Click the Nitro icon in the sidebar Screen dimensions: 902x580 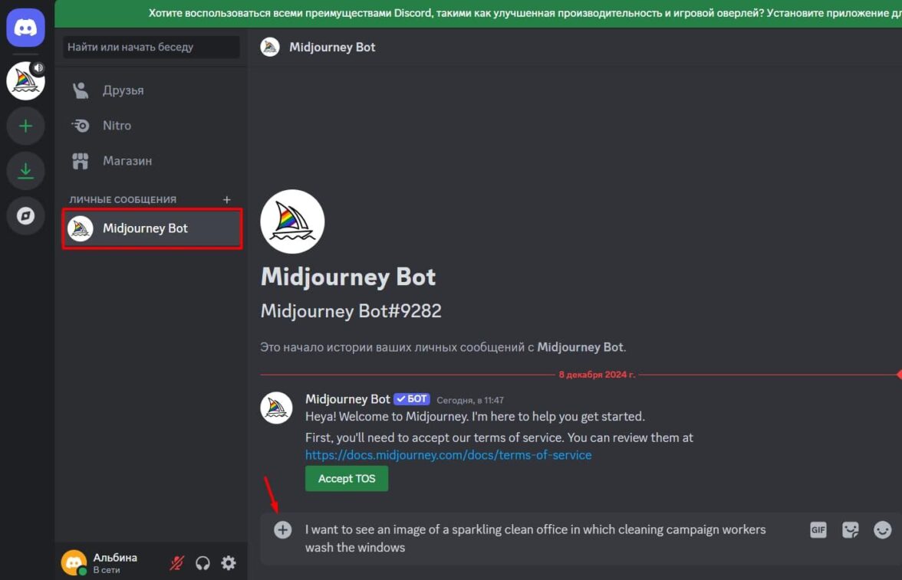pyautogui.click(x=81, y=126)
